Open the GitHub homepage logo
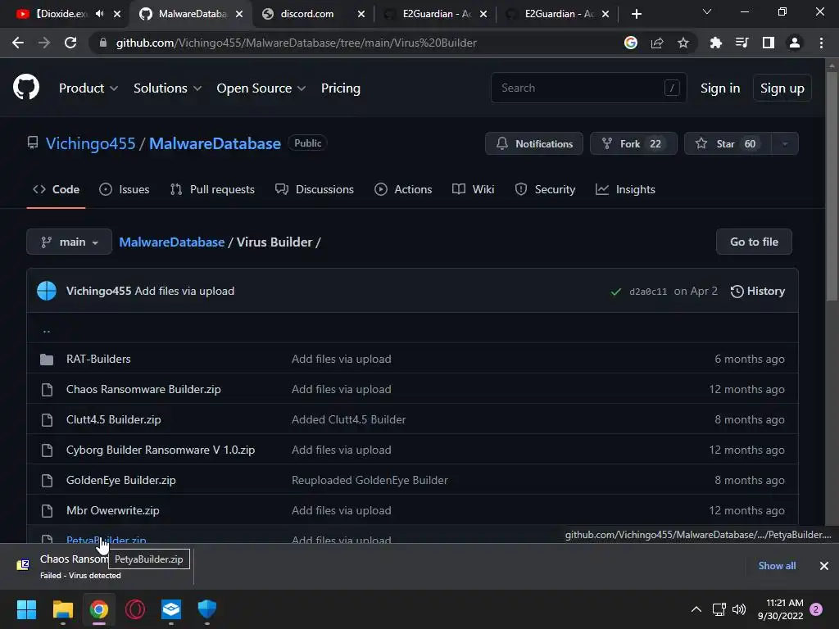The image size is (839, 629). click(26, 88)
